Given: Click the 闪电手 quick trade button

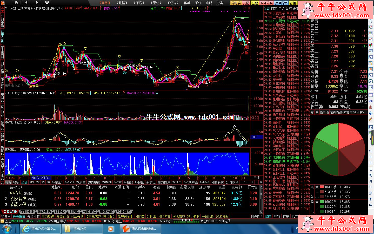Looking at the screenshot, I should click(x=236, y=3).
